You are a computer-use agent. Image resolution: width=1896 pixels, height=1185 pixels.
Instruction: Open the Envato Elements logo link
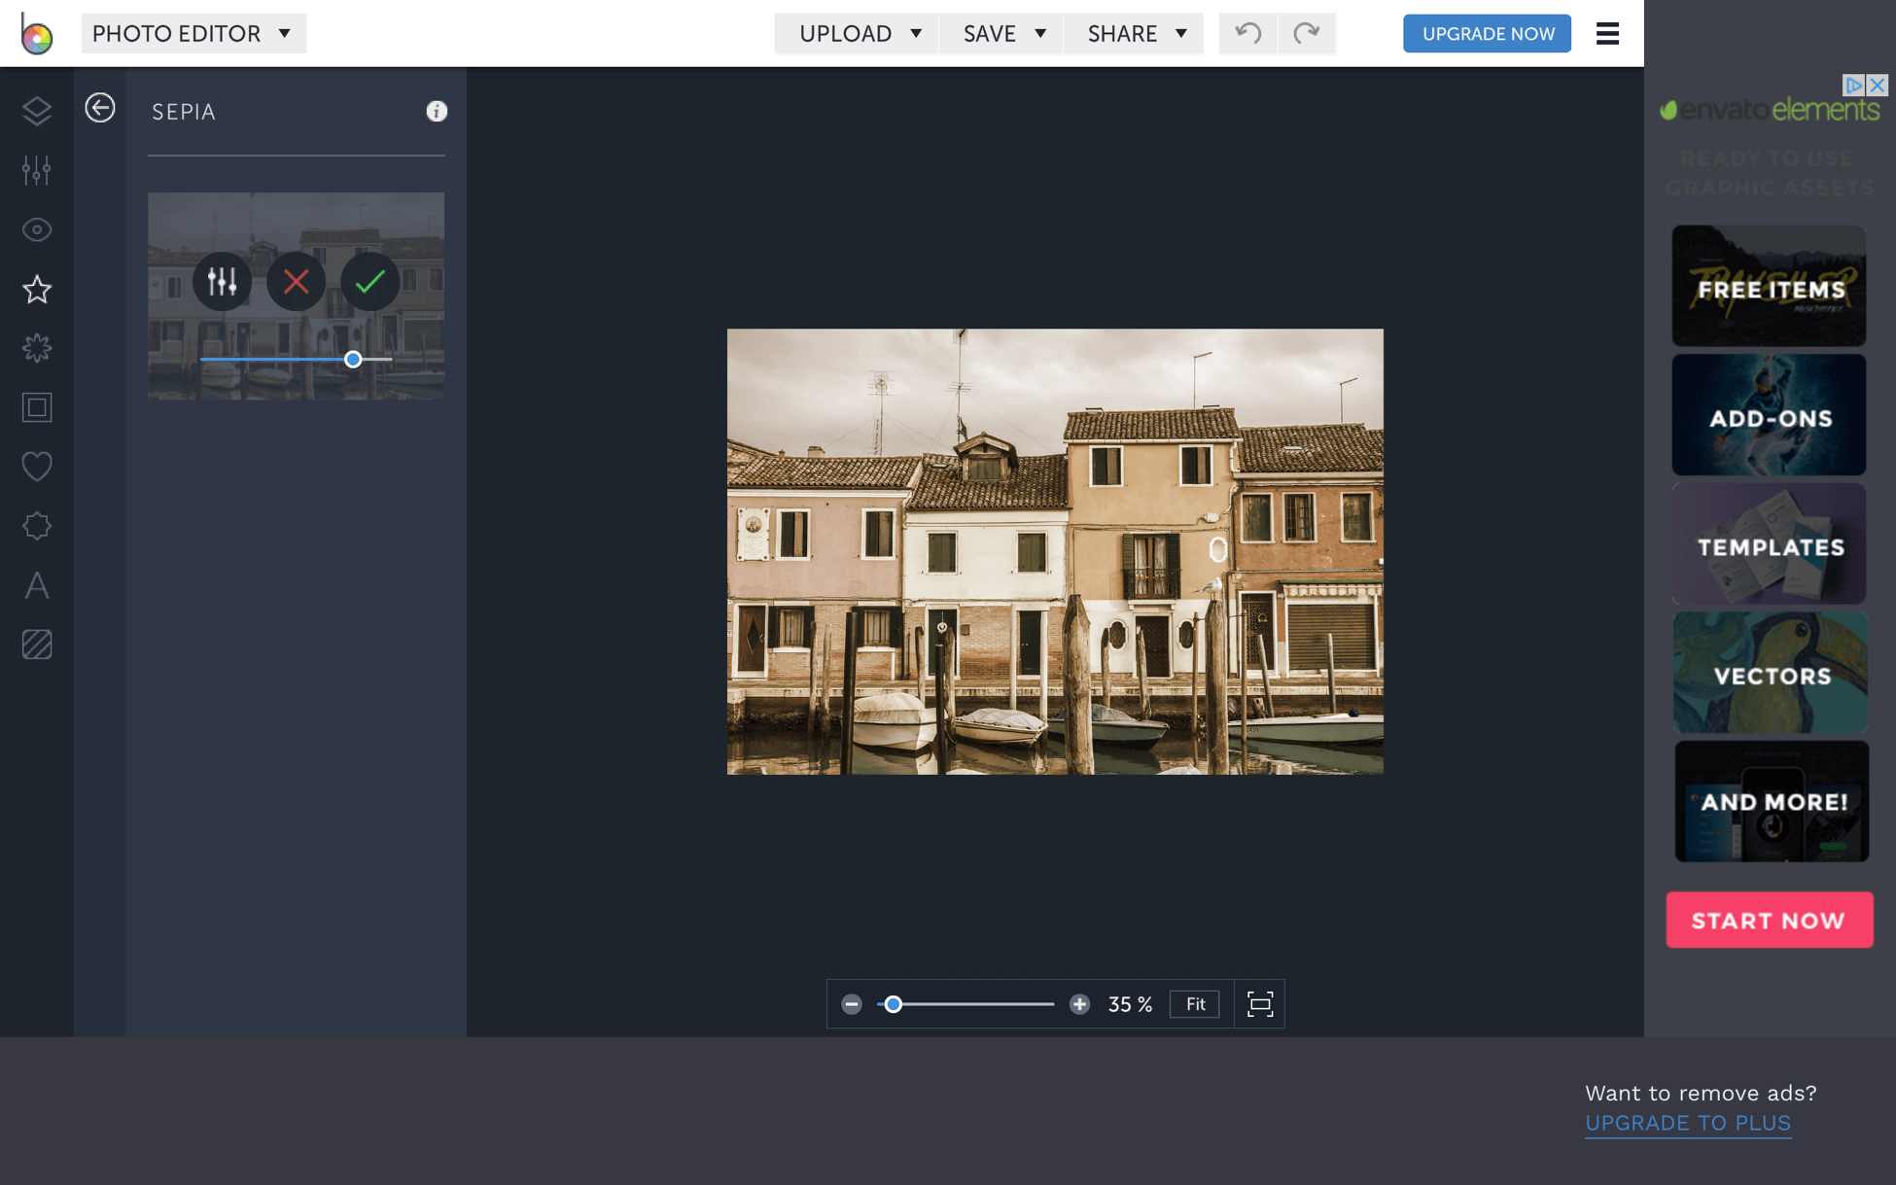coord(1770,110)
